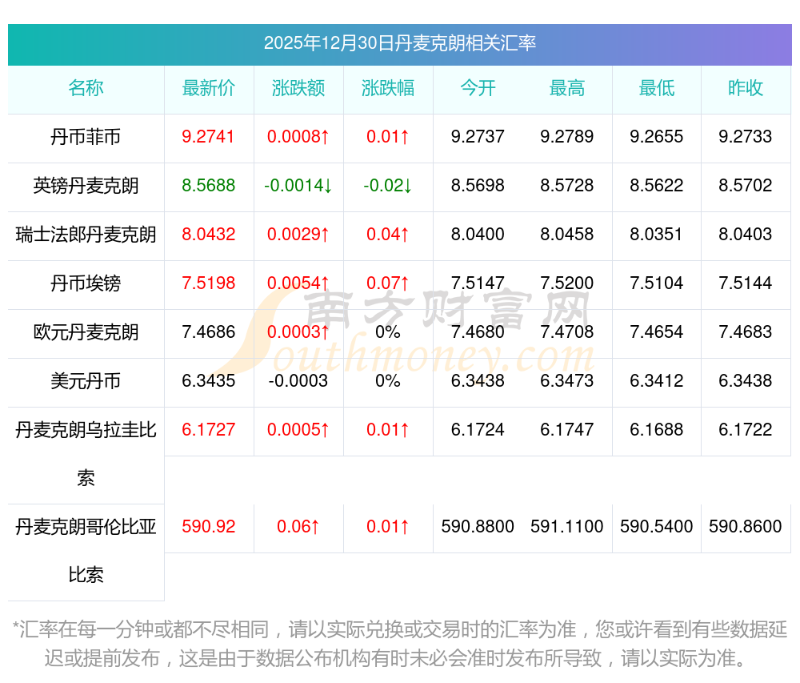Click change amount 0.0005↑
Image resolution: width=800 pixels, height=683 pixels.
(x=298, y=429)
